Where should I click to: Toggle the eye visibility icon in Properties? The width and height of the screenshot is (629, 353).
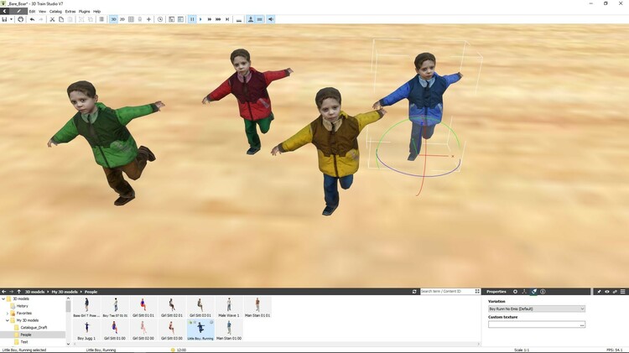pos(606,292)
